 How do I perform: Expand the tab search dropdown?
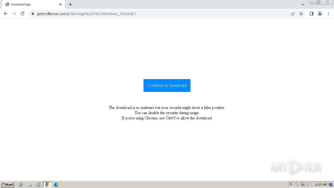303,4
